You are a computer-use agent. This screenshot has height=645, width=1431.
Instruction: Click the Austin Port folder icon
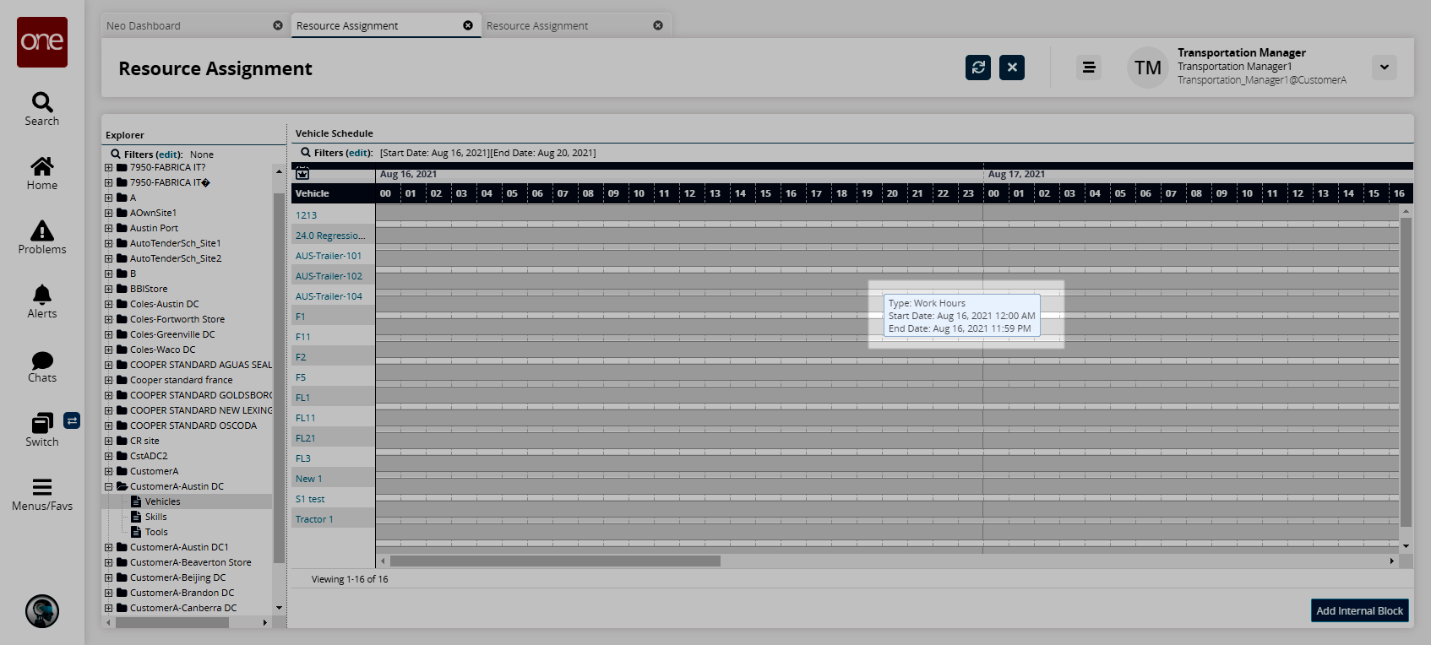click(122, 228)
